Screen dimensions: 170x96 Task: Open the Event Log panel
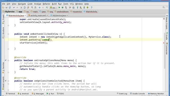click(x=122, y=94)
